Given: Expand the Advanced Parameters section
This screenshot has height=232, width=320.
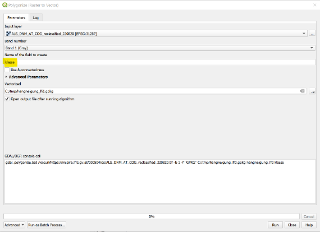Looking at the screenshot, I should click(x=6, y=77).
